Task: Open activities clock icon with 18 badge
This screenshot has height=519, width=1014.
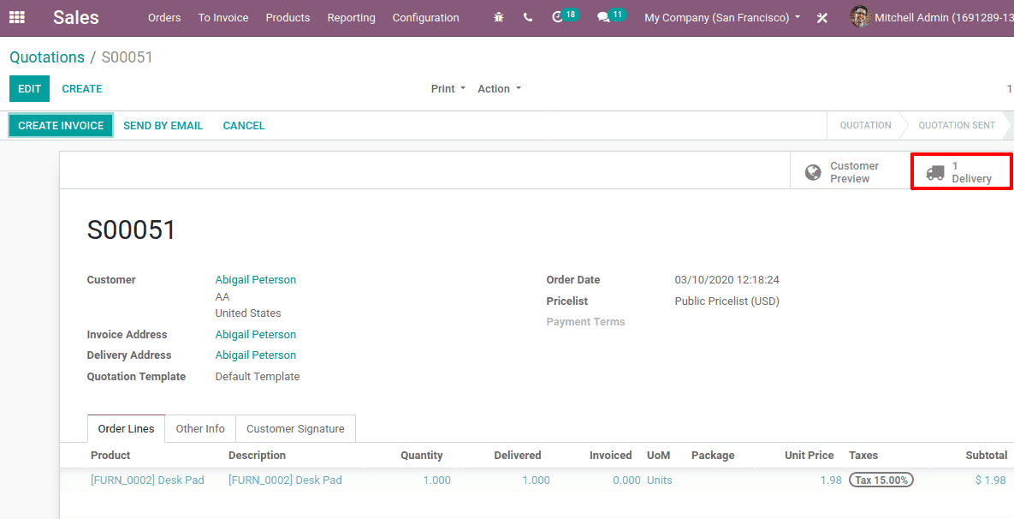Action: click(x=565, y=16)
